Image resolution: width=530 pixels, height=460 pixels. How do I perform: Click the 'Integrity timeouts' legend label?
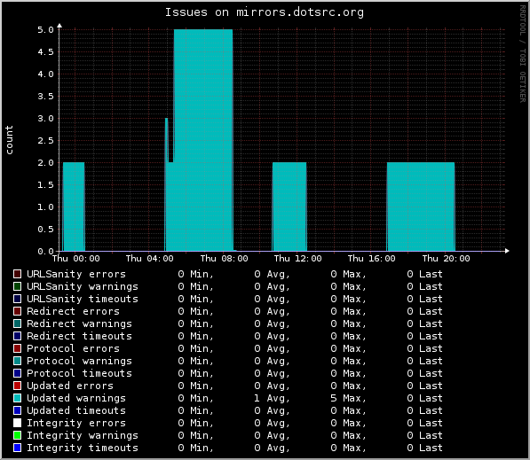pyautogui.click(x=83, y=448)
